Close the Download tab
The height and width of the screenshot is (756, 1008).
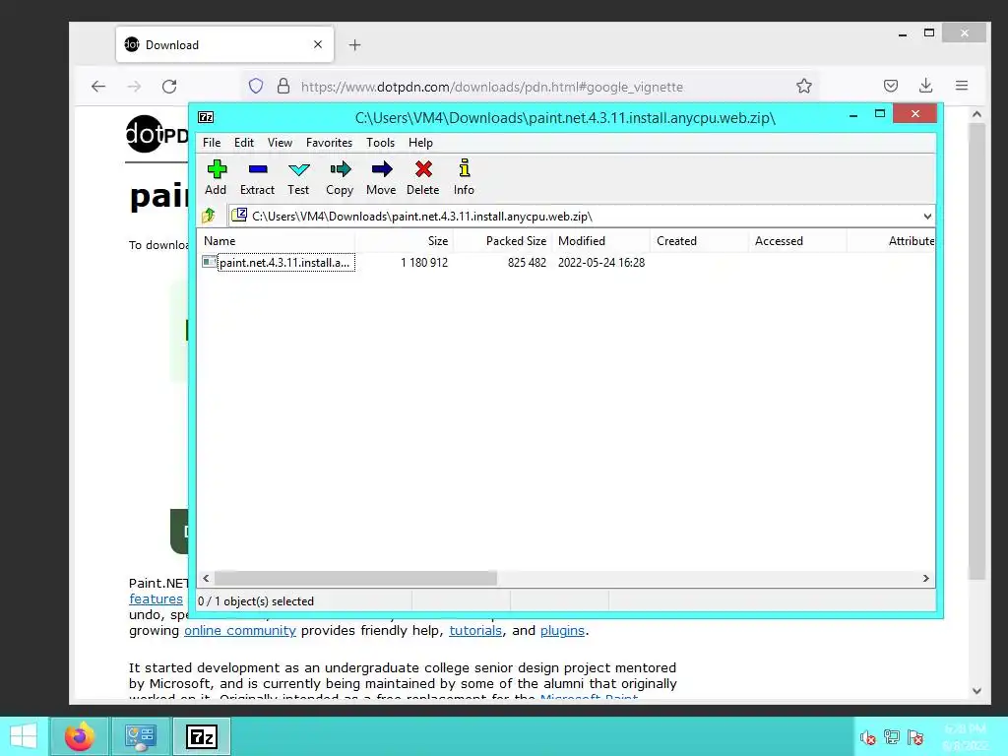click(x=318, y=44)
